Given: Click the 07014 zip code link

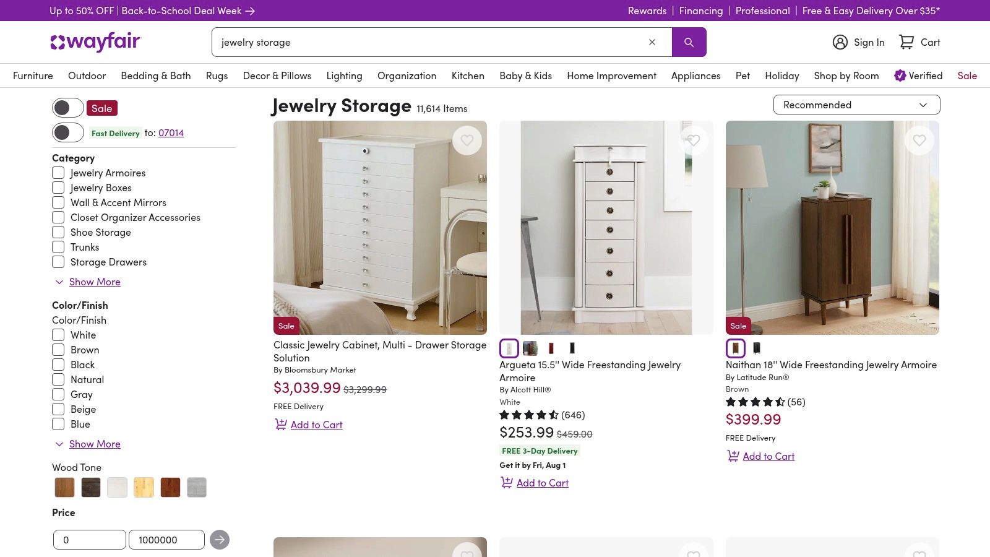Looking at the screenshot, I should coord(171,132).
